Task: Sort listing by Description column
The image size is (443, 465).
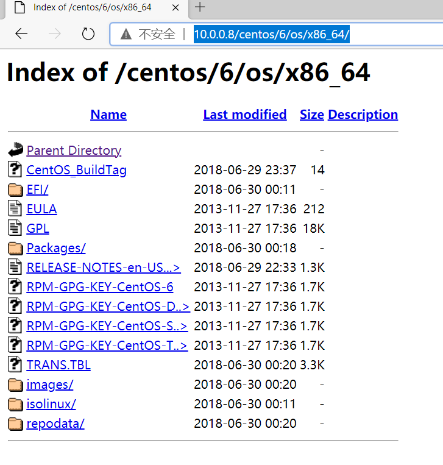Action: pos(363,115)
